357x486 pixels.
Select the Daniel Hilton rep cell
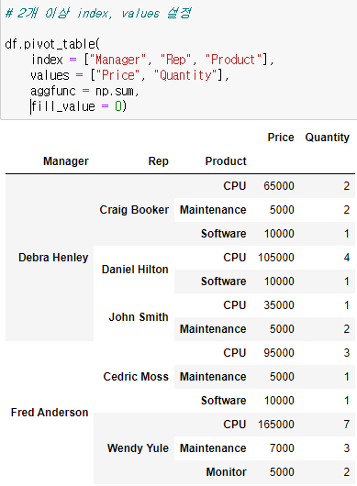(x=135, y=270)
